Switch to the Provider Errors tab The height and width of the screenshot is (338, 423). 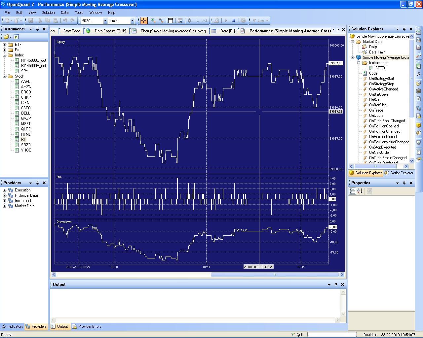click(x=87, y=326)
